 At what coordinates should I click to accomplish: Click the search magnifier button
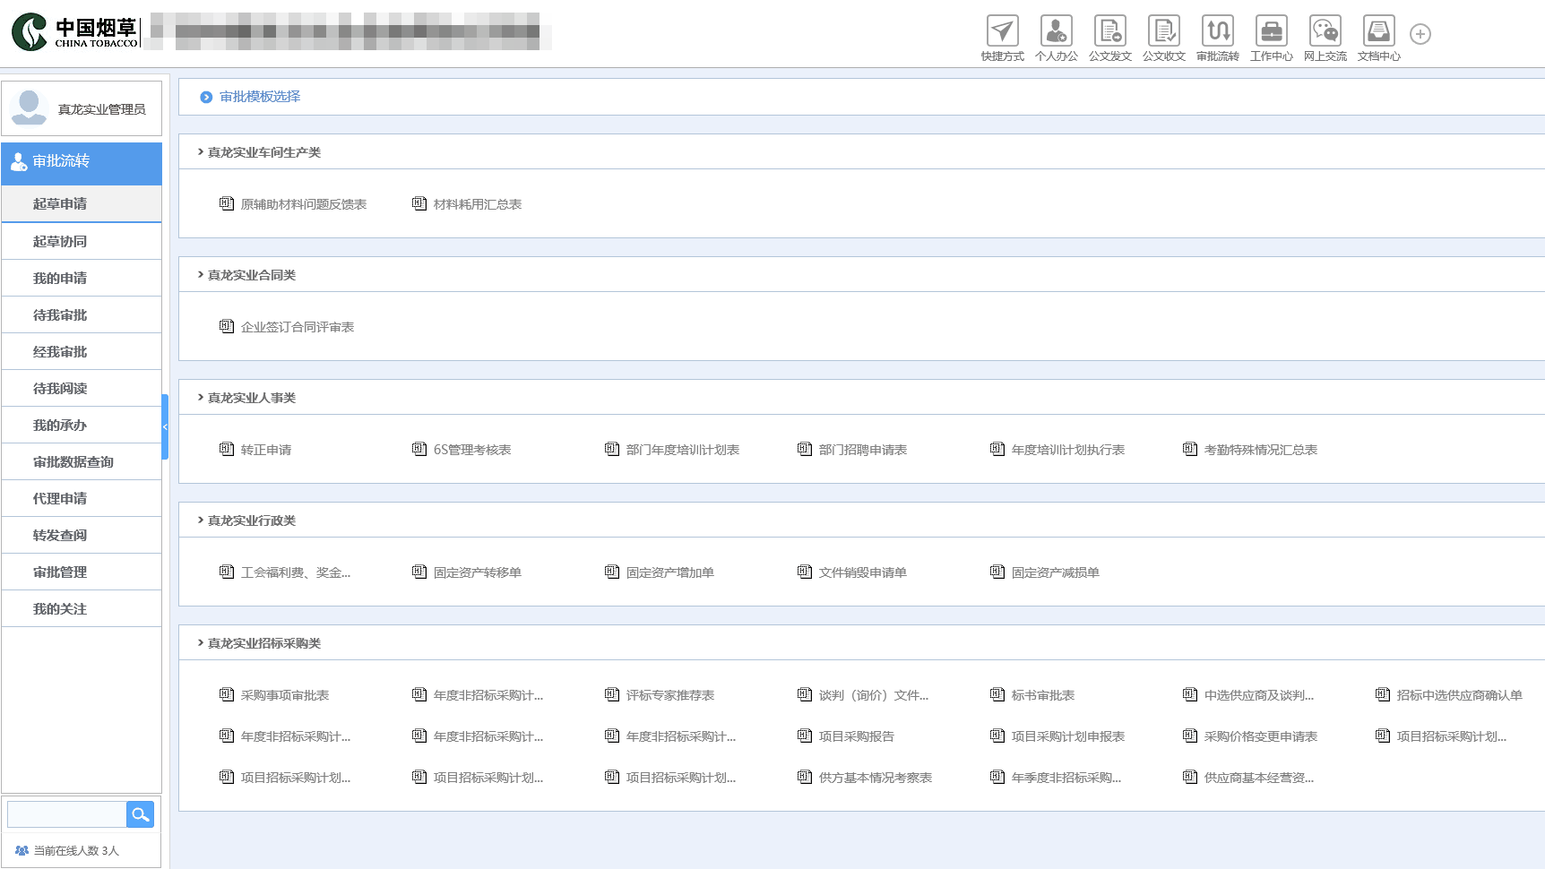click(140, 814)
